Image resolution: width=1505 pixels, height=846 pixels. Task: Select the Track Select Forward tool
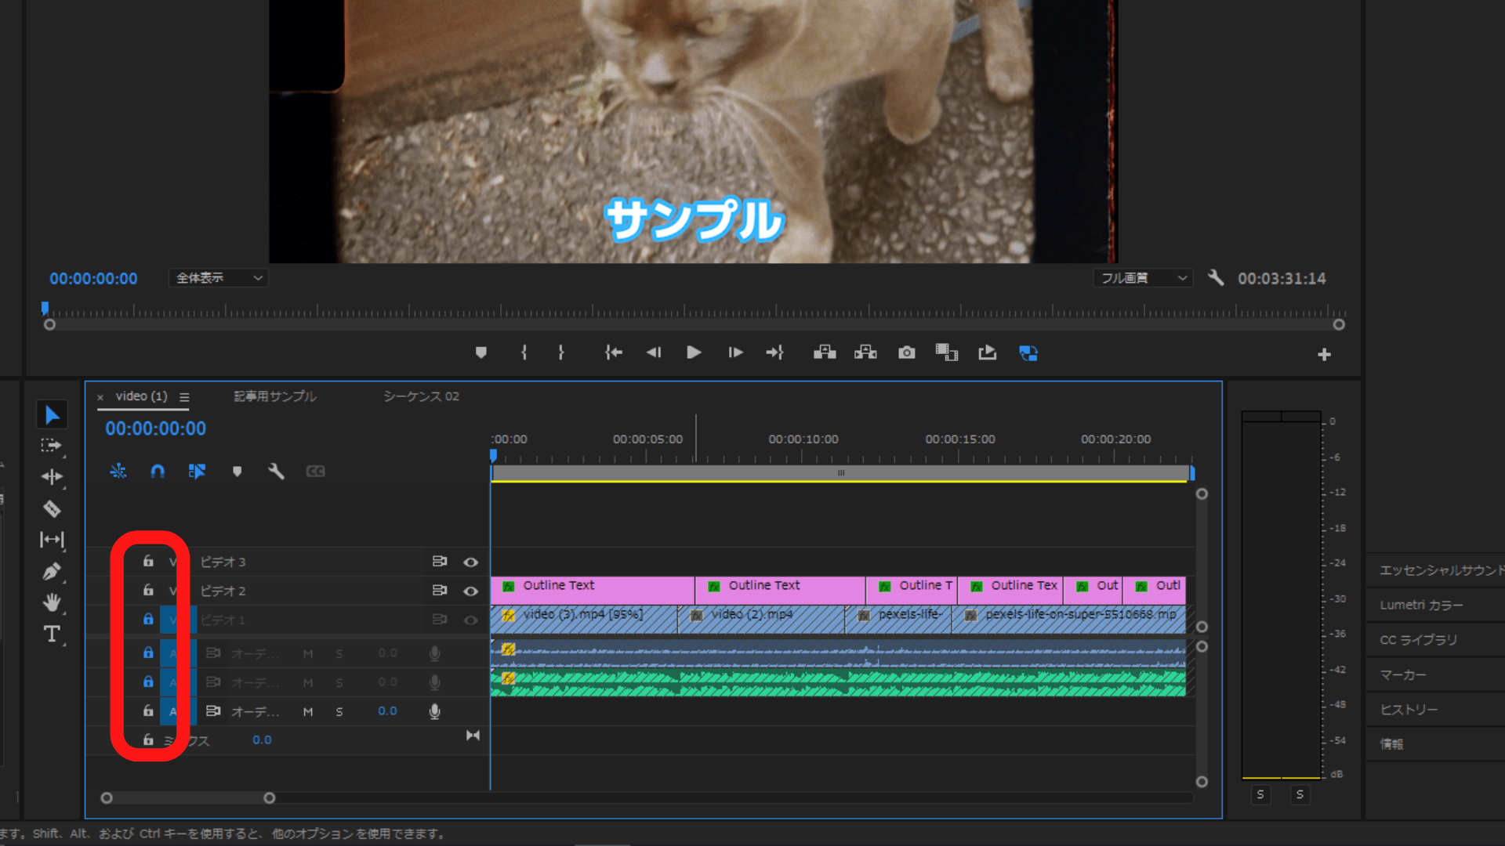coord(52,446)
